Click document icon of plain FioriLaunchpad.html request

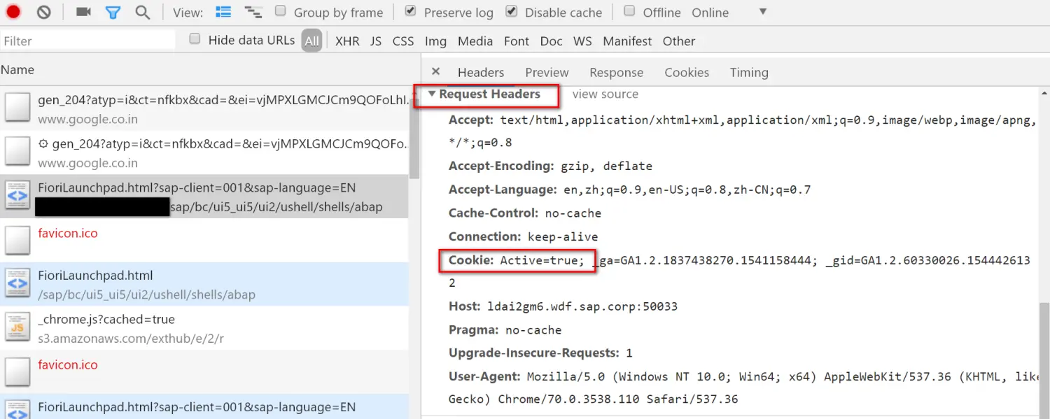point(17,283)
